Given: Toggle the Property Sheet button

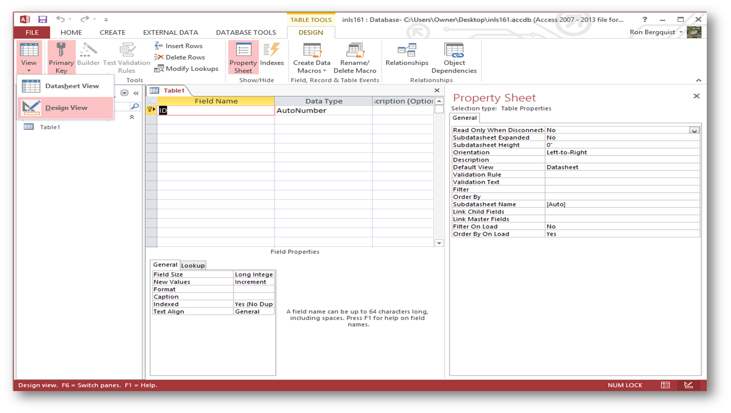Looking at the screenshot, I should point(243,57).
